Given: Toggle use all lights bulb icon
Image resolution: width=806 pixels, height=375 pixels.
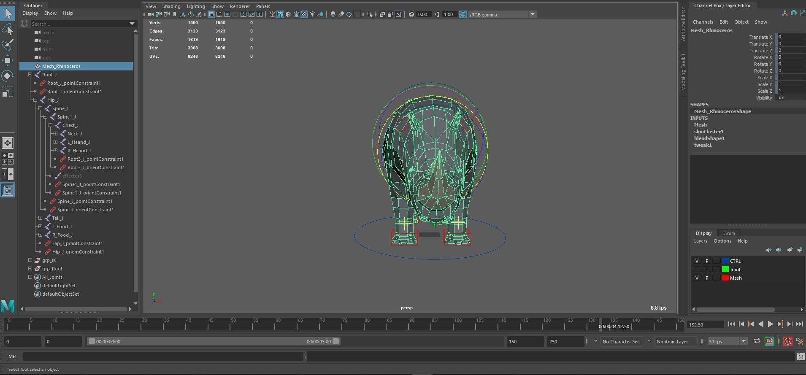Looking at the screenshot, I should [x=312, y=14].
